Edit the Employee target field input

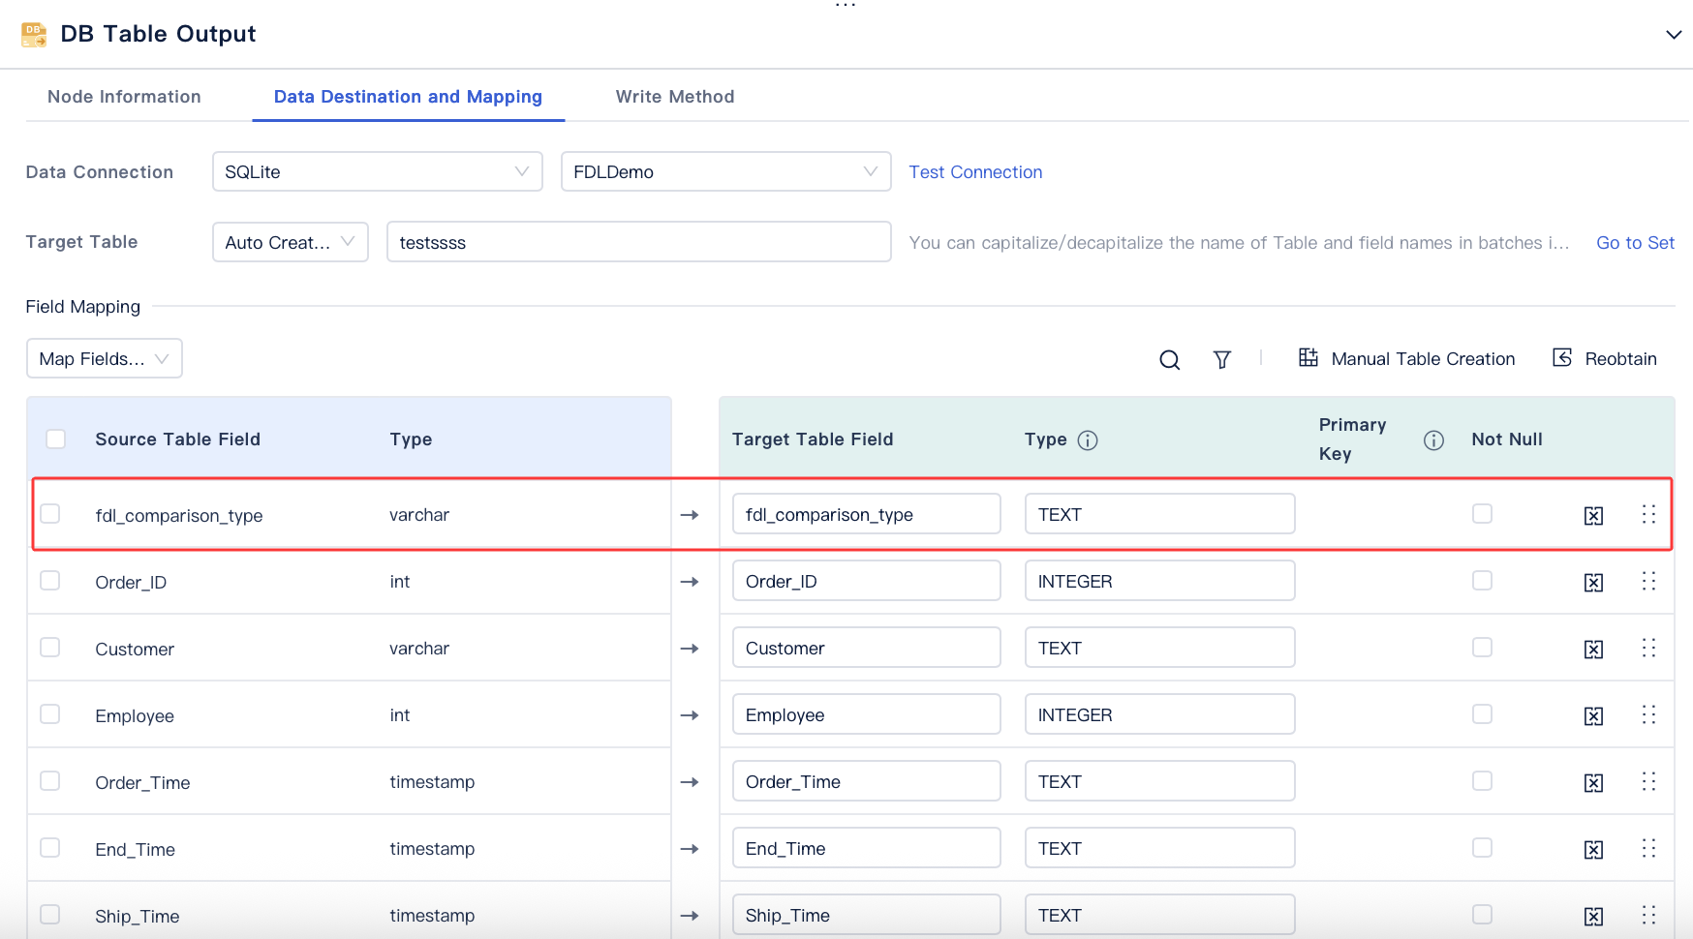tap(867, 714)
